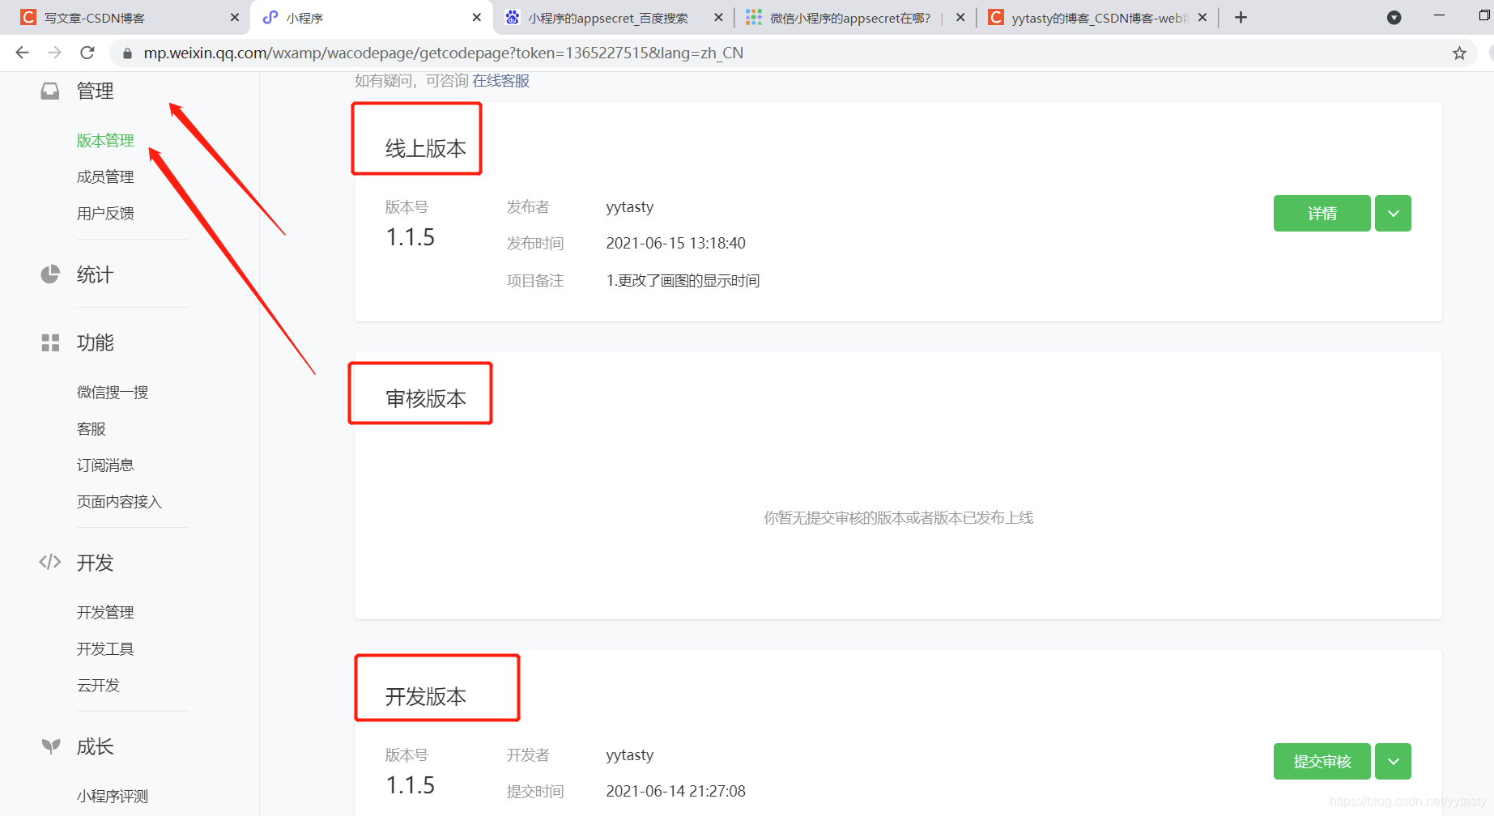The height and width of the screenshot is (816, 1494).
Task: Click the 开发 section heading
Action: point(95,563)
